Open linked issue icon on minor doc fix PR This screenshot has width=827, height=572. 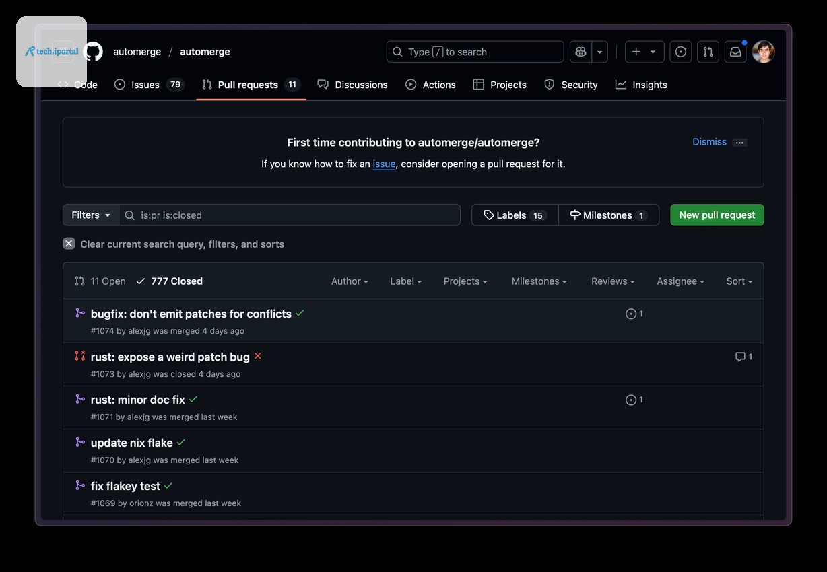pyautogui.click(x=634, y=400)
